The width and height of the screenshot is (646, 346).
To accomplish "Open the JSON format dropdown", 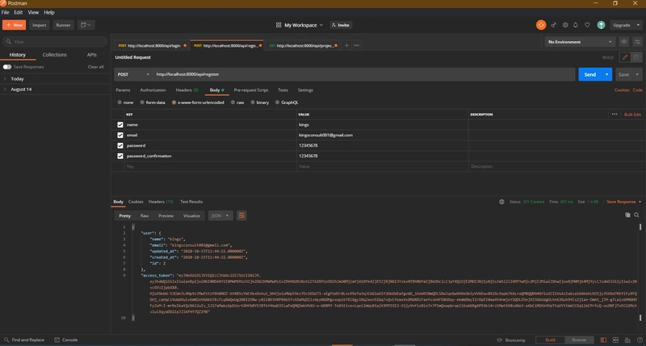I will (220, 215).
